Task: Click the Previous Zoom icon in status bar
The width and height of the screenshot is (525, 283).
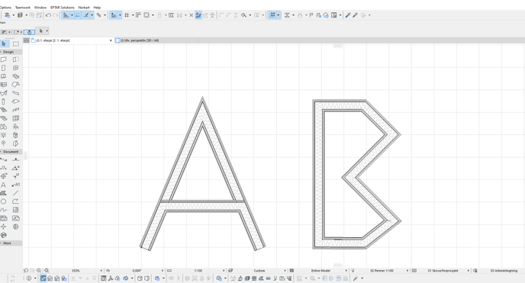Action: pyautogui.click(x=26, y=270)
